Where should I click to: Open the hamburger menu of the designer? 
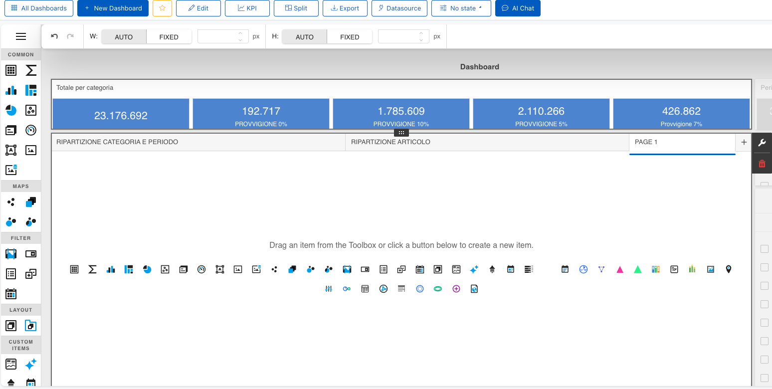(21, 36)
